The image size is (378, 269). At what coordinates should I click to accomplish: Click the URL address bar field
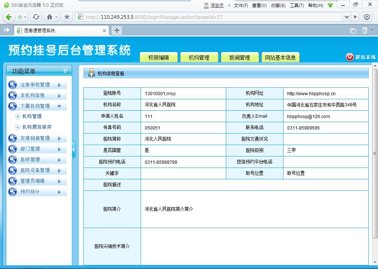(209, 17)
